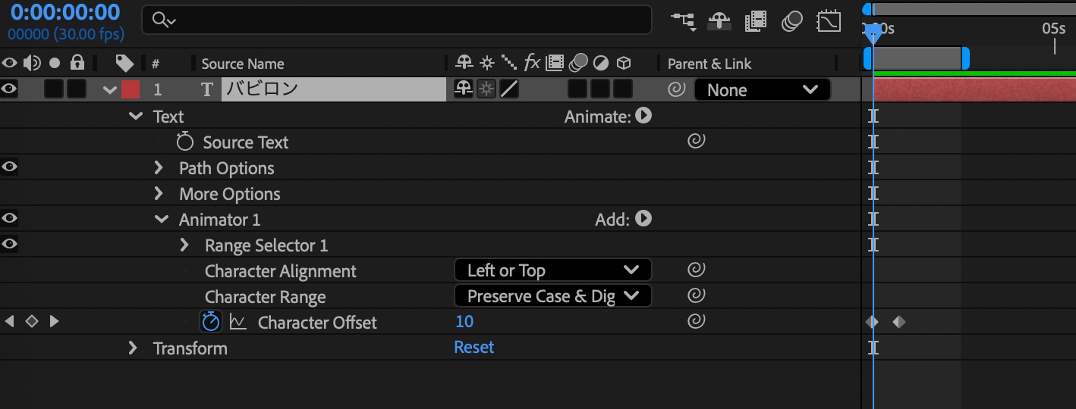Open the Parent & Link None dropdown
The width and height of the screenshot is (1076, 409).
pyautogui.click(x=762, y=90)
